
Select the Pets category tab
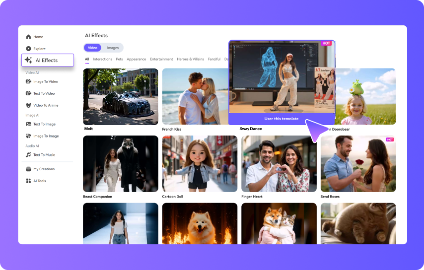(119, 59)
